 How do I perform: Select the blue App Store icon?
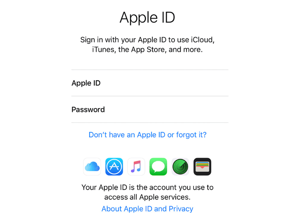114,167
